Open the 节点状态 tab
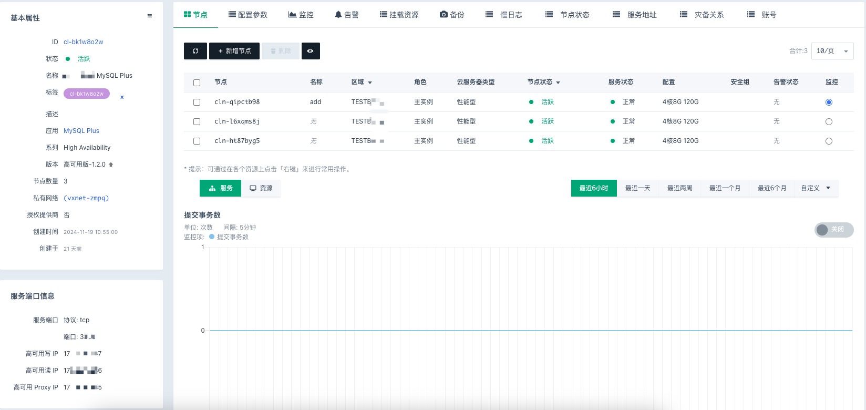 (x=568, y=15)
